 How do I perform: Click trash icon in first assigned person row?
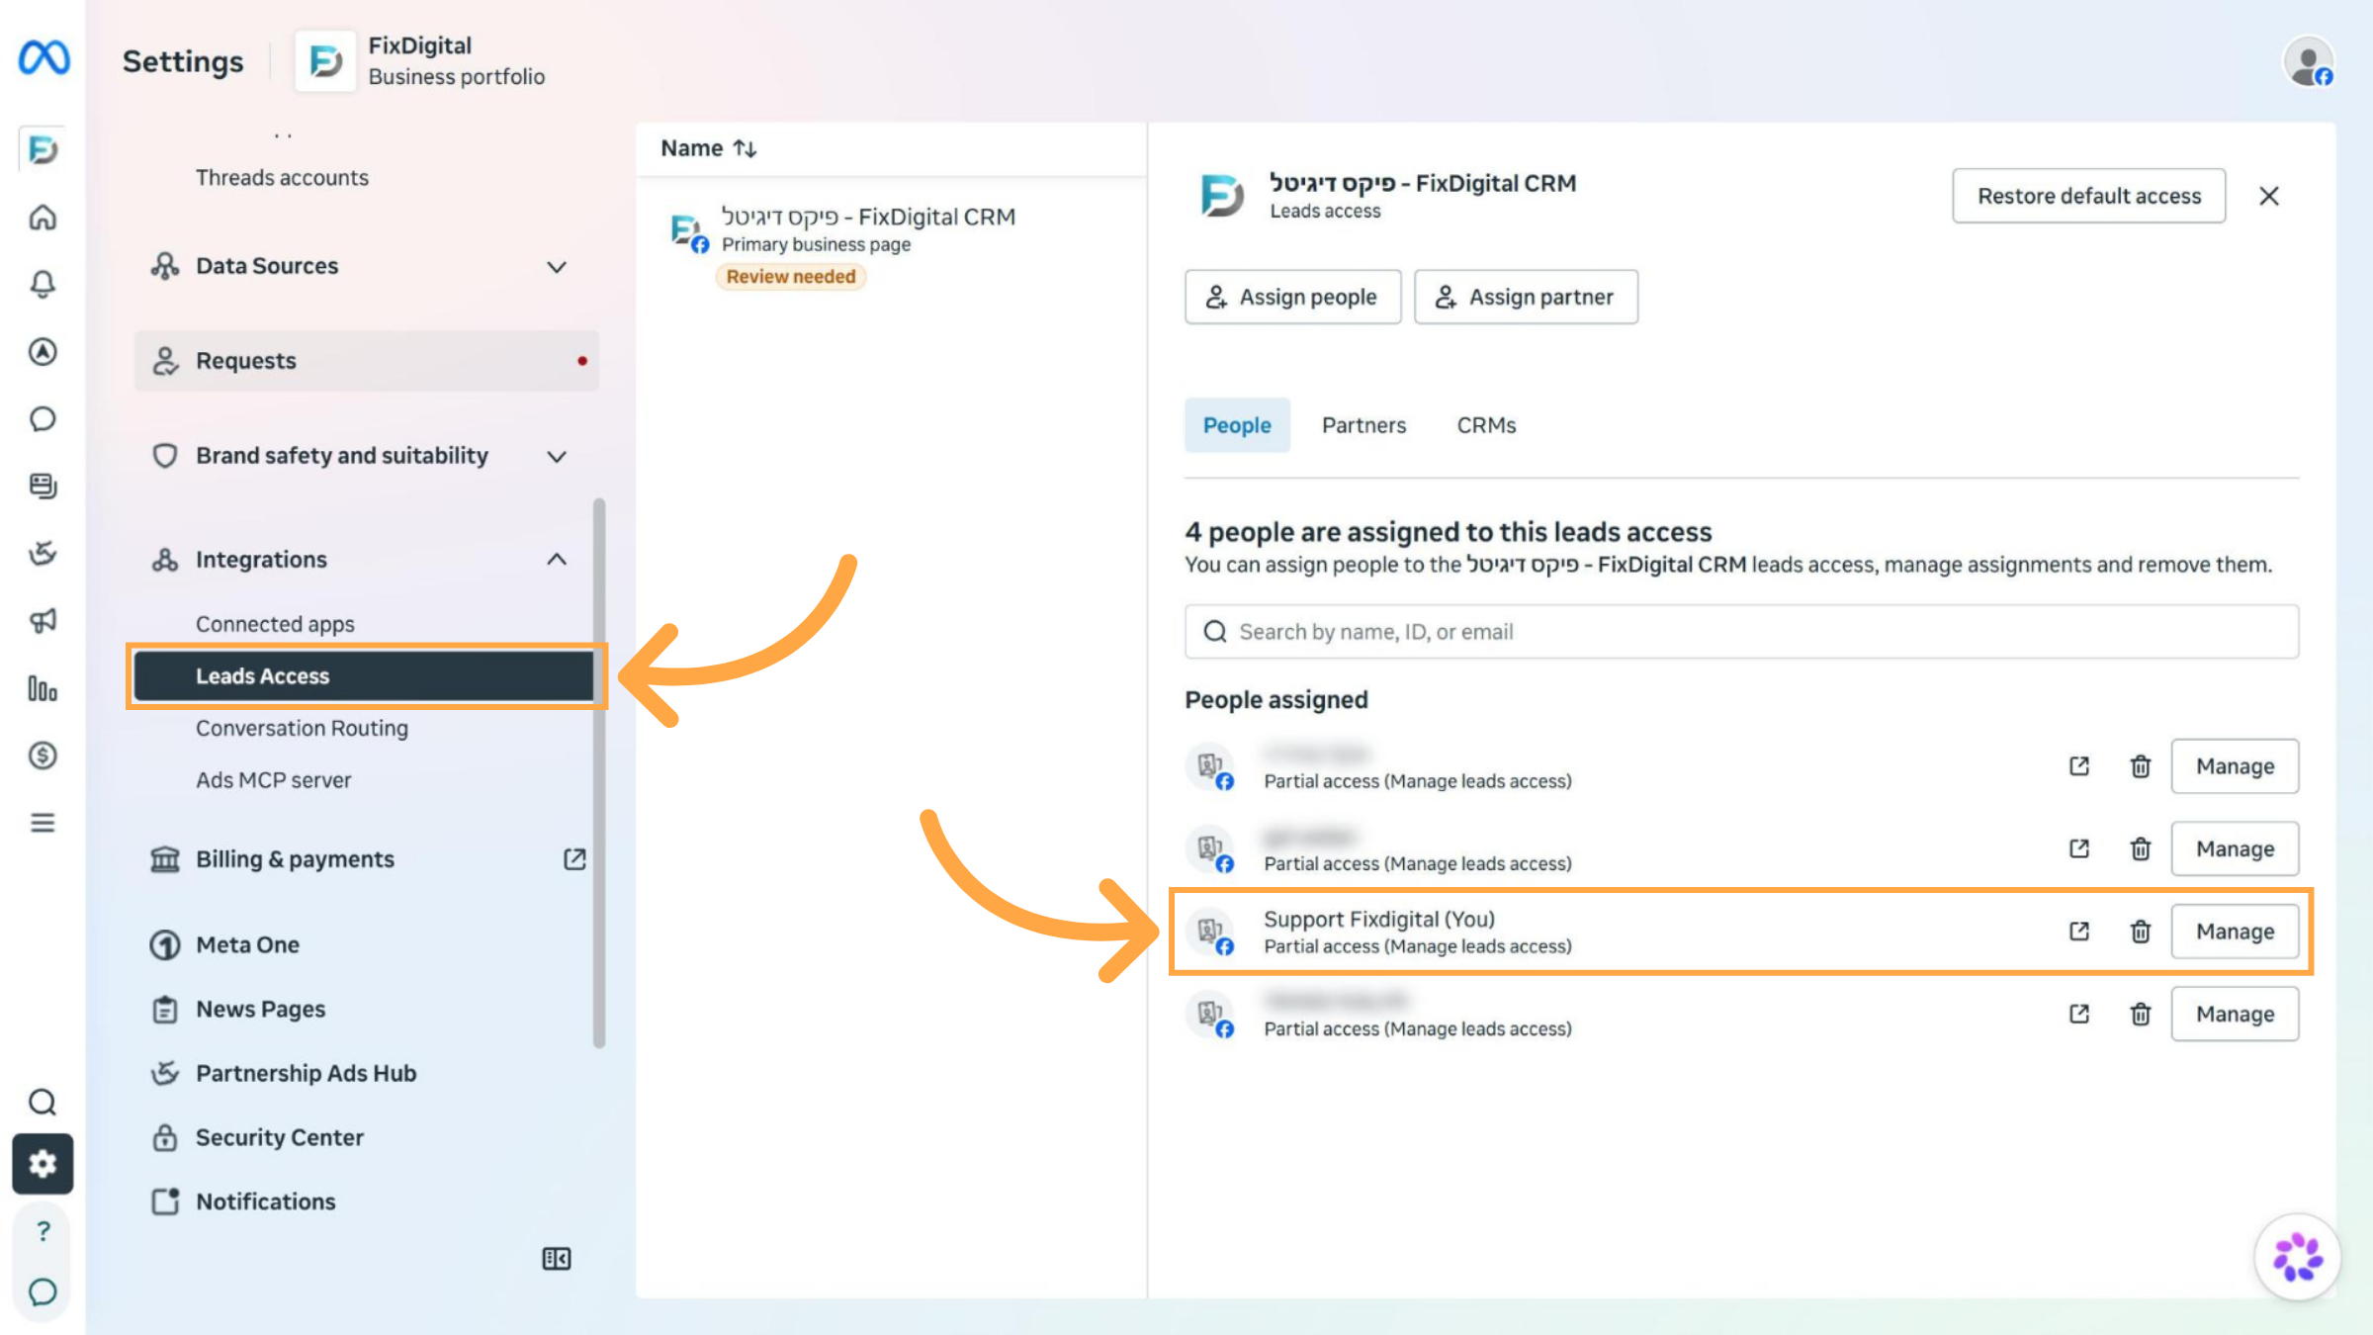click(2141, 766)
